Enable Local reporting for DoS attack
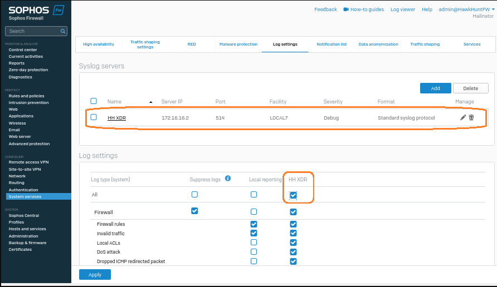This screenshot has height=287, width=497. 254,252
